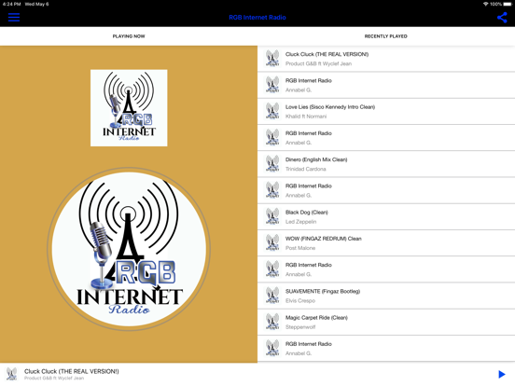Select 'Cluck Cluck (THE REAL VERSION!)' in recent list

327,54
